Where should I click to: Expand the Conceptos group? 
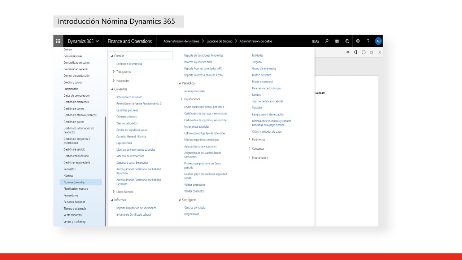tap(249, 148)
